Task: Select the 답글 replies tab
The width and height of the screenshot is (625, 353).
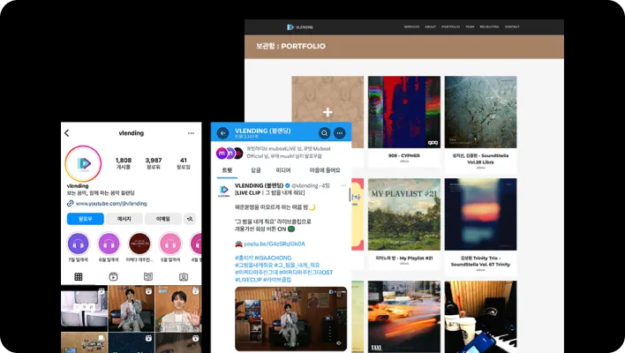Action: 256,170
